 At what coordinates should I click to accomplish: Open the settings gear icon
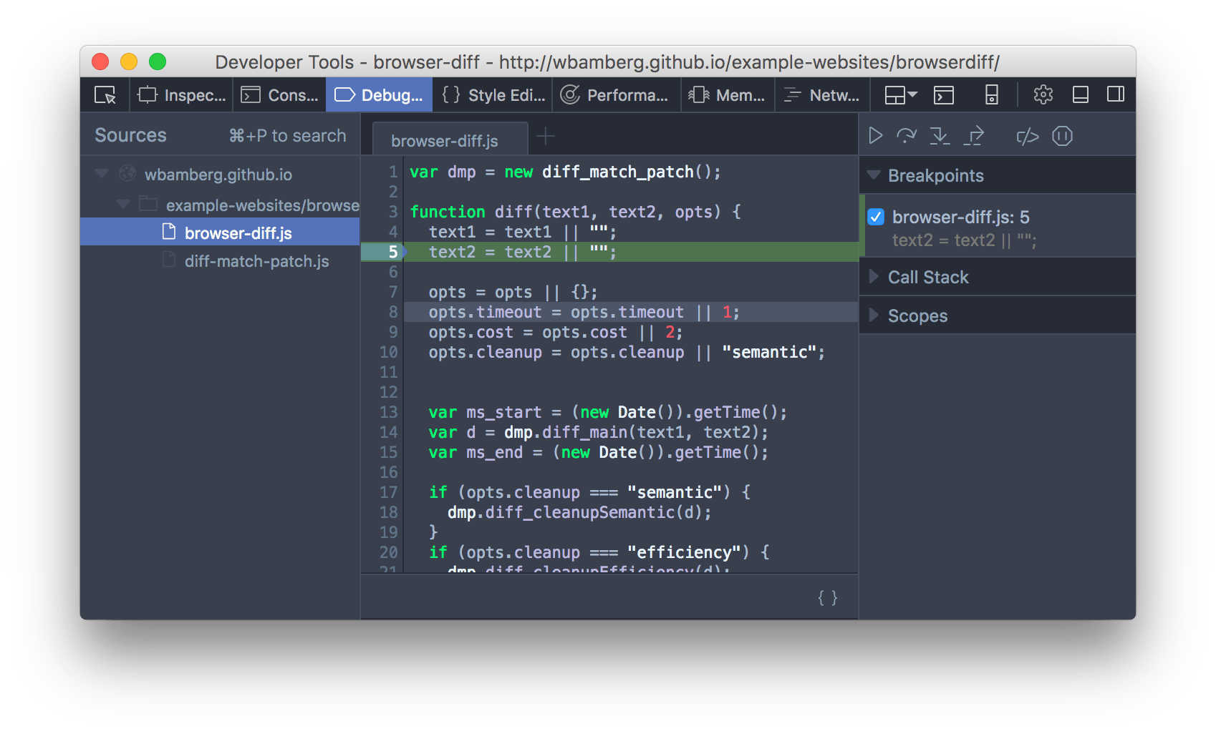1043,95
